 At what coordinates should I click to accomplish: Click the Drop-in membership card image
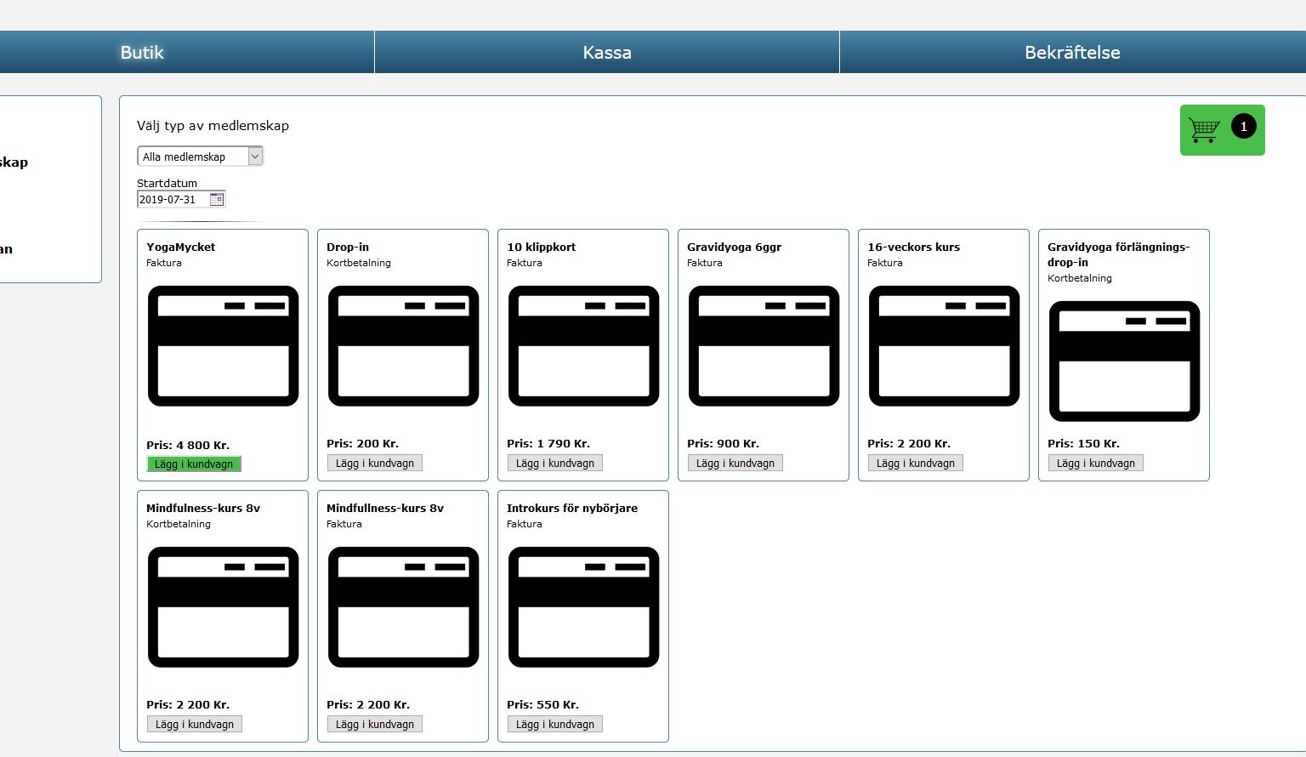pos(403,346)
